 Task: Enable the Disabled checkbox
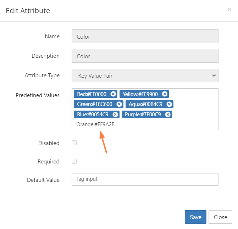pos(74,143)
